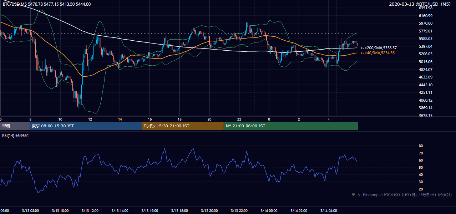The width and height of the screenshot is (456, 214).
Task: Click the RSI axis level 50
Action: click(x=421, y=167)
